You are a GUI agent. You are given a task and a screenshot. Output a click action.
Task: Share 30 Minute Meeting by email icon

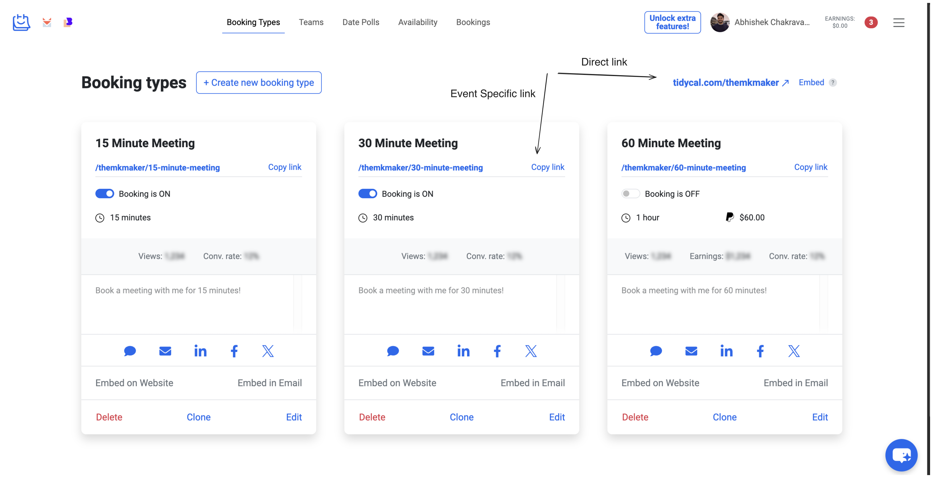428,351
